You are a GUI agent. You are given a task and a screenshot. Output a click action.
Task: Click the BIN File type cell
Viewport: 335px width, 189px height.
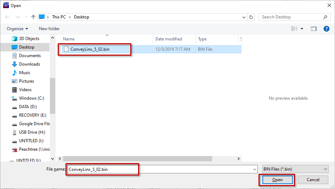coord(205,49)
